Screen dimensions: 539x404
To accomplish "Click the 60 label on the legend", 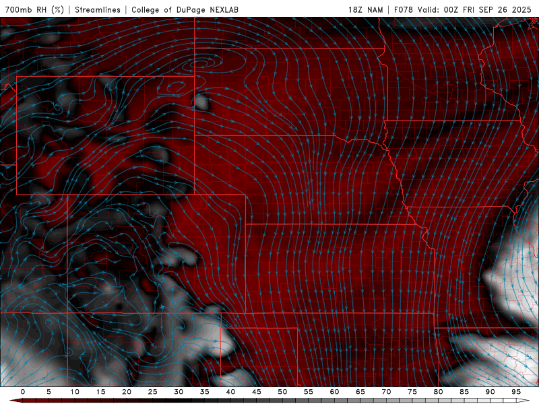I will point(334,392).
